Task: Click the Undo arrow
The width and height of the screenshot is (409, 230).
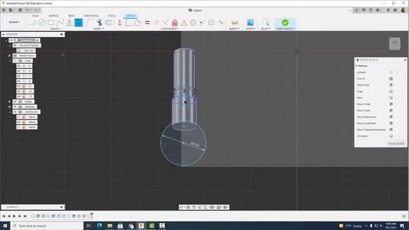Action: click(x=27, y=10)
